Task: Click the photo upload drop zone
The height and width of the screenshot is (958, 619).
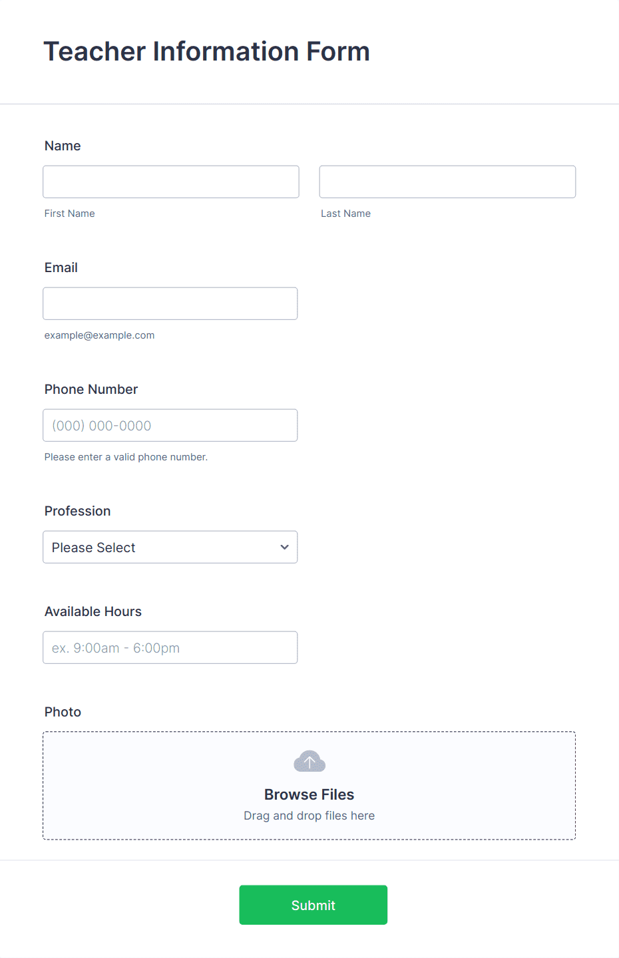Action: (x=309, y=786)
